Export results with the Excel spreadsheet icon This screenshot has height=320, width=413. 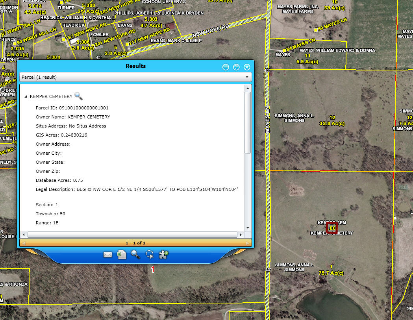click(121, 255)
